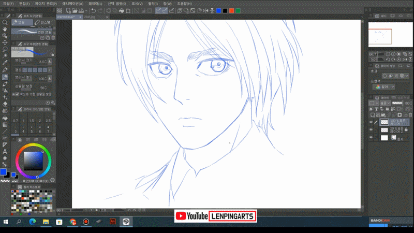The width and height of the screenshot is (414, 233).
Task: Select the Pencil sub tool group
Action: (x=22, y=22)
